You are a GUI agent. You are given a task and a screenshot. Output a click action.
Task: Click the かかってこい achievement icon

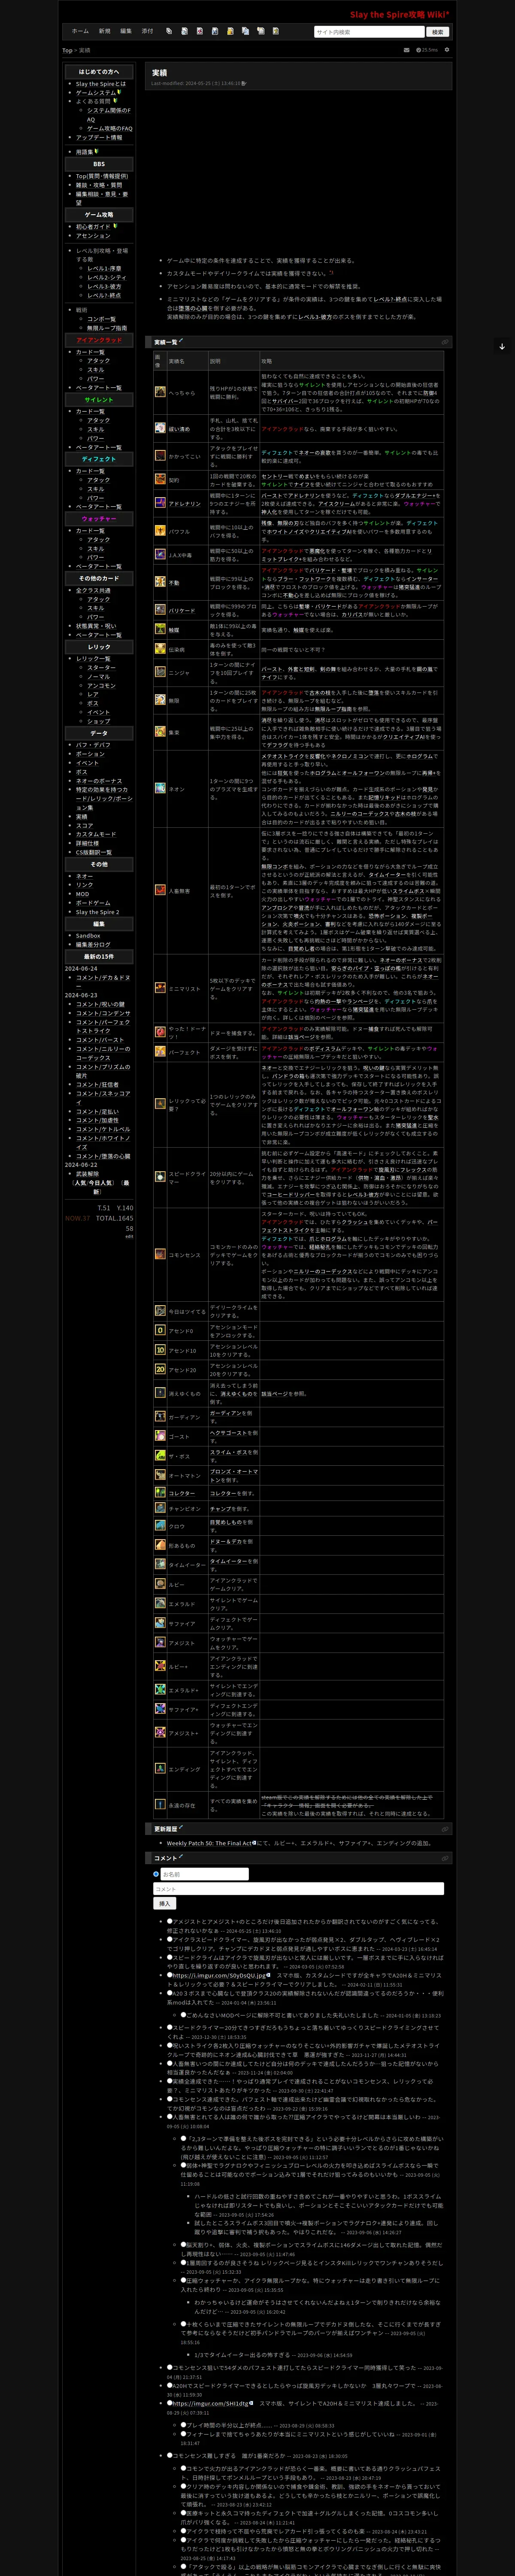[x=160, y=455]
